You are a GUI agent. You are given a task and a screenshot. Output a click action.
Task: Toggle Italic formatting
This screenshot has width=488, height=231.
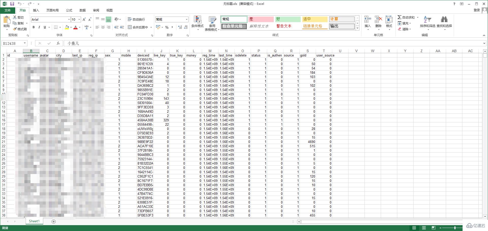pyautogui.click(x=39, y=27)
